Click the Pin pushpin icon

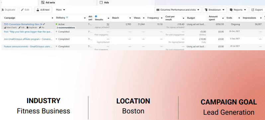coord(40,27)
